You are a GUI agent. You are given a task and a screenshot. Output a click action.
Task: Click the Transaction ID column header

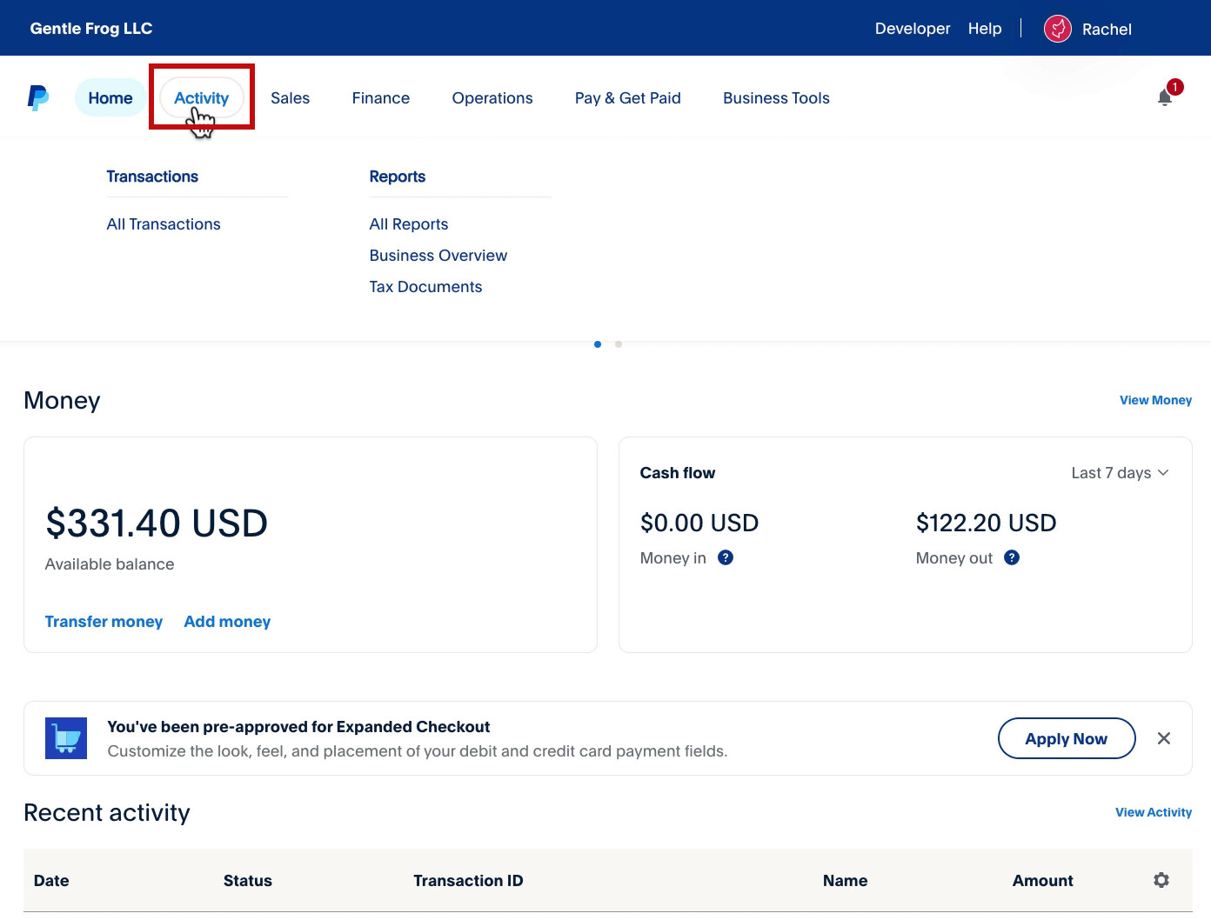click(x=468, y=881)
